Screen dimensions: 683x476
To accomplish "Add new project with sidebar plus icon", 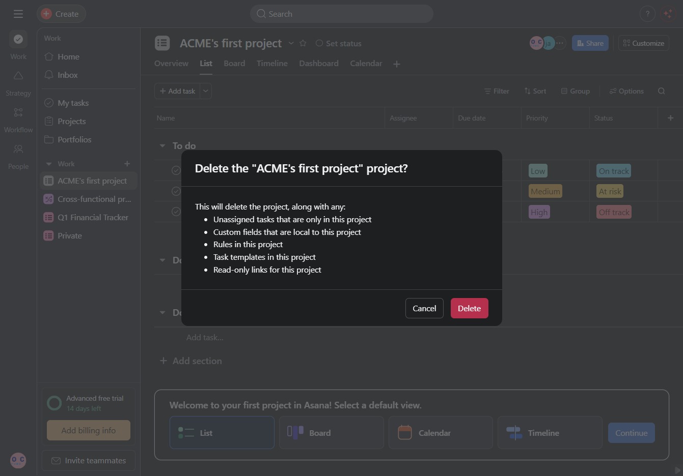I will click(x=127, y=164).
